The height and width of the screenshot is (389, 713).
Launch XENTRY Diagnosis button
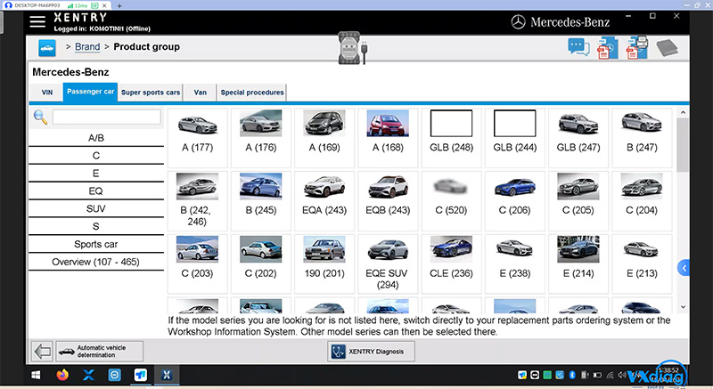coord(371,352)
